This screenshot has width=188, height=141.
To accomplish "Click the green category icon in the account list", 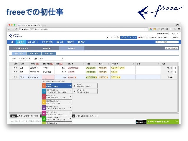I will [x=44, y=119].
